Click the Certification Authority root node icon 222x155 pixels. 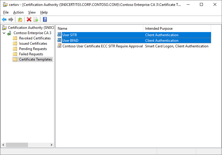tap(4, 28)
